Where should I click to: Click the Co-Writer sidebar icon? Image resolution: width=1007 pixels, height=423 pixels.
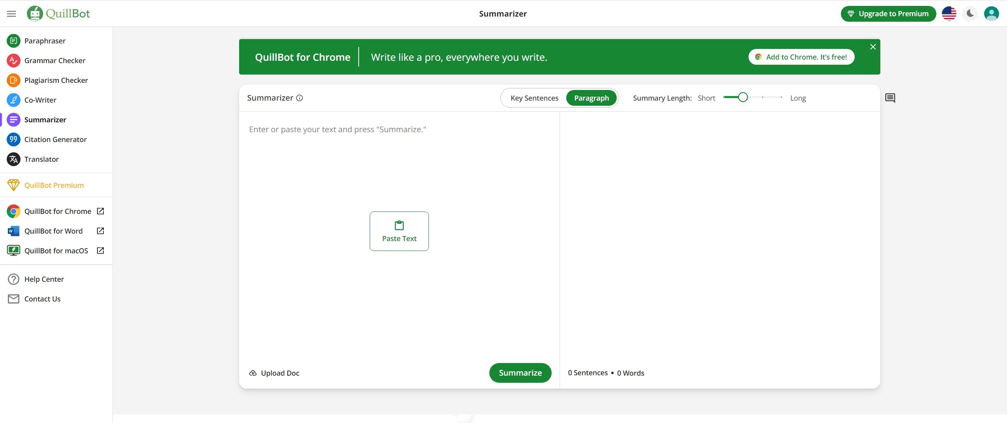click(13, 100)
